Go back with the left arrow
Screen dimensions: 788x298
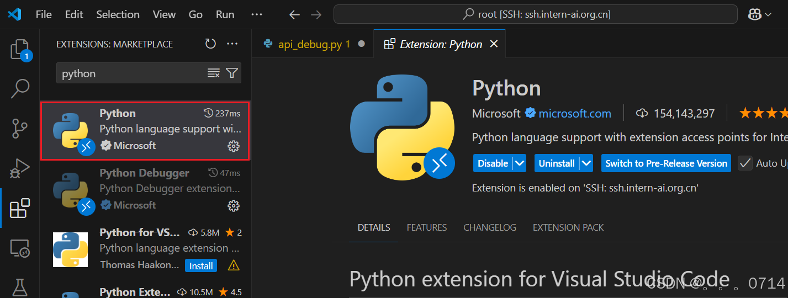click(295, 15)
